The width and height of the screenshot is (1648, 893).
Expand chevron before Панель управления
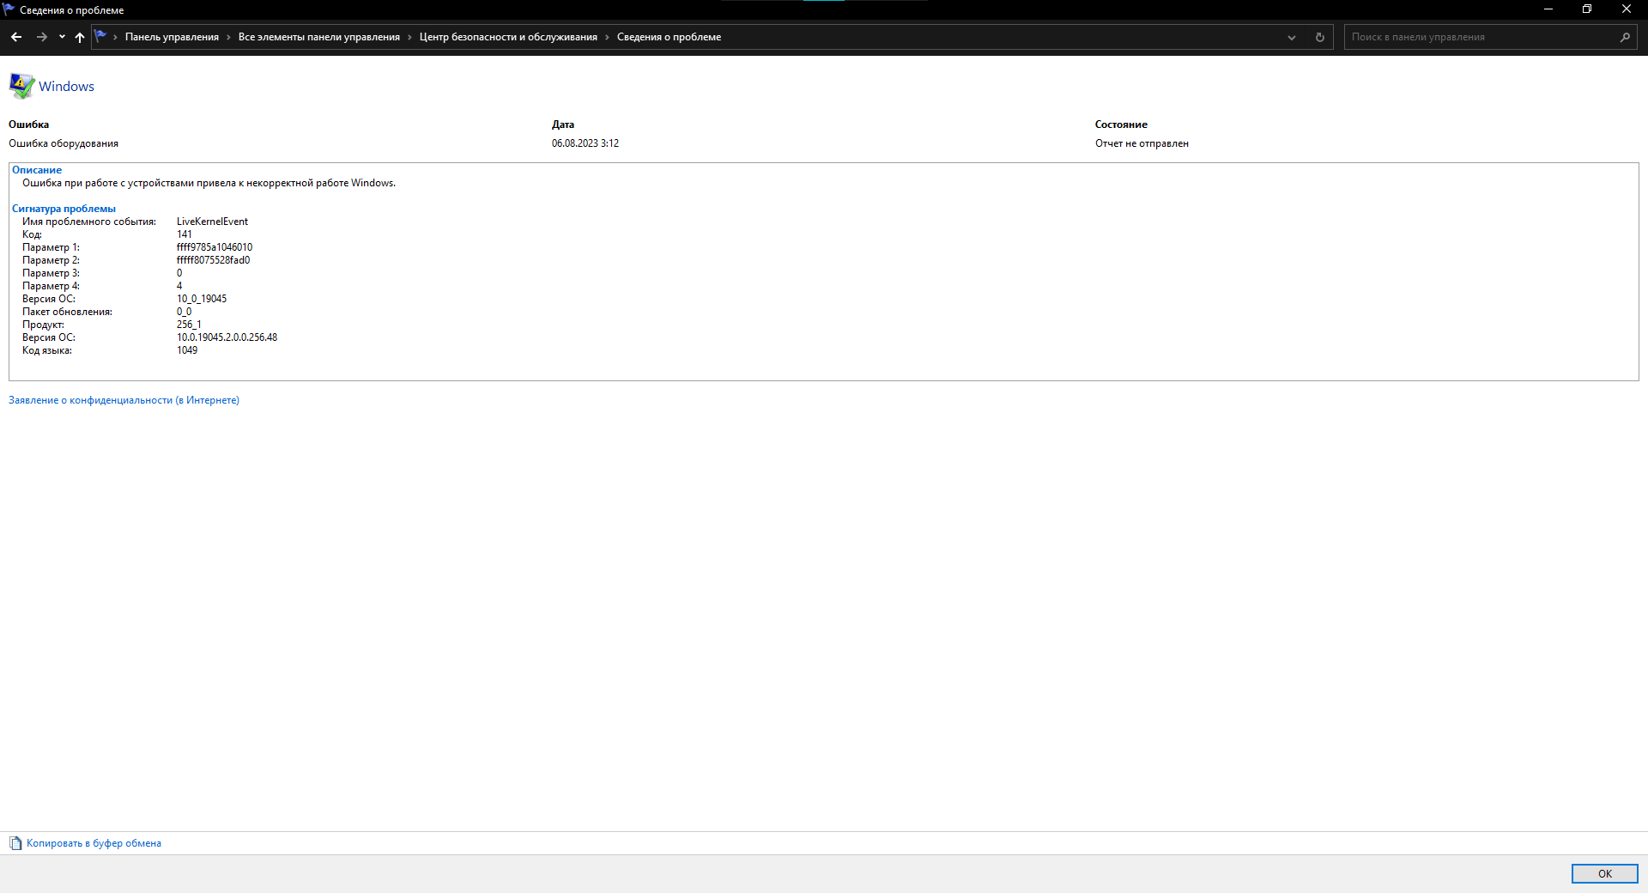[x=115, y=37]
